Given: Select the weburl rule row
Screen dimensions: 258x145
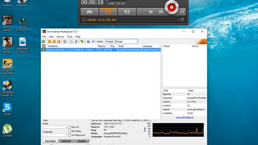Looking at the screenshot, I should pyautogui.click(x=185, y=109).
